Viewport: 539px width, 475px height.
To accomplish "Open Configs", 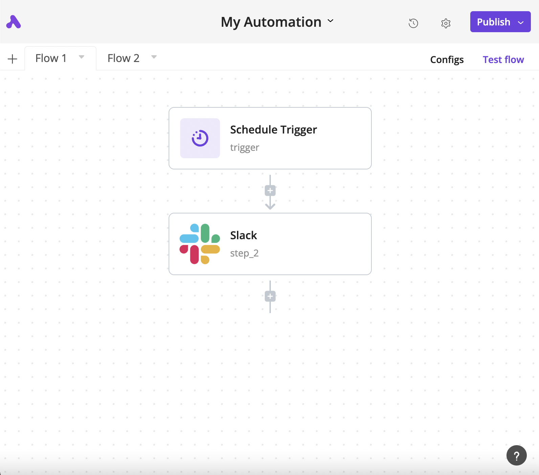I will coord(447,60).
